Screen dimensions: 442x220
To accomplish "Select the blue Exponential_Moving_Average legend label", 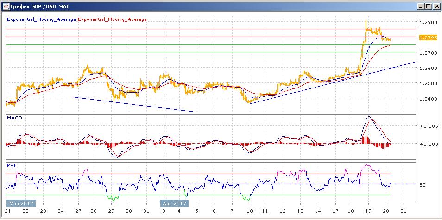I will 41,19.
